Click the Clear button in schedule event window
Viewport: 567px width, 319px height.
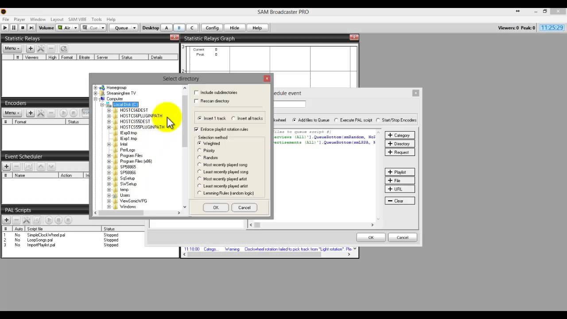click(x=400, y=201)
